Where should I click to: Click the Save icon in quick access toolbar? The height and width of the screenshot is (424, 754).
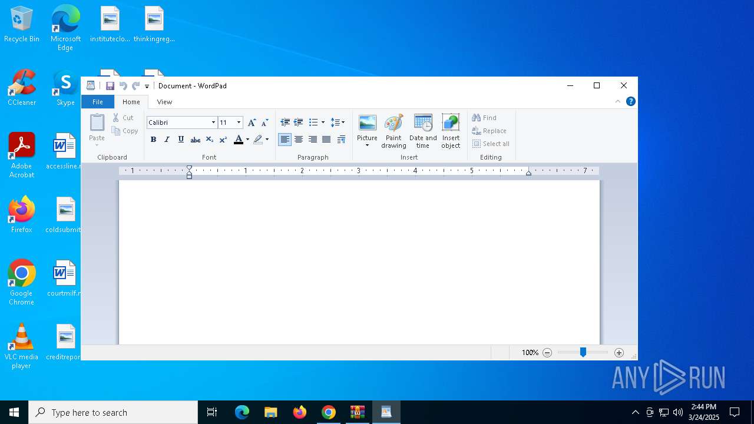pyautogui.click(x=110, y=86)
